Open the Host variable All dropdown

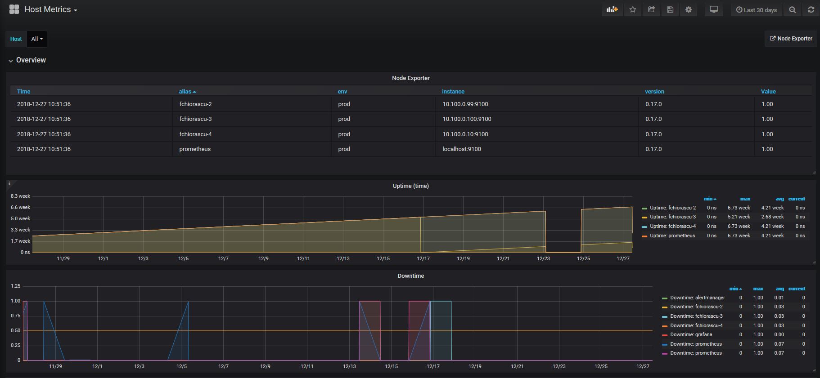pos(37,39)
